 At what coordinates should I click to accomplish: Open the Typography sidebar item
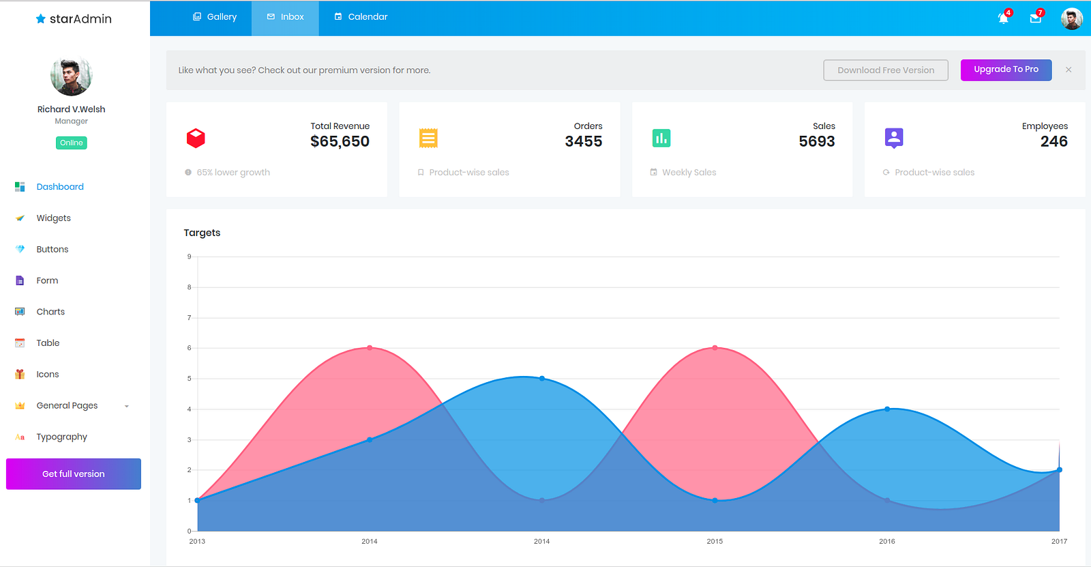coord(62,437)
